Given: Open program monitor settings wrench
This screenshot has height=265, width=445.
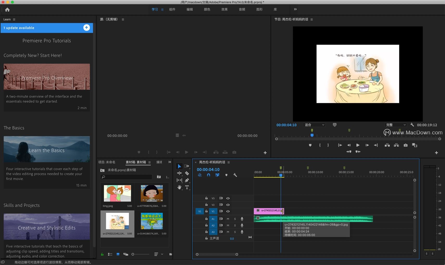Looking at the screenshot, I should [x=412, y=125].
